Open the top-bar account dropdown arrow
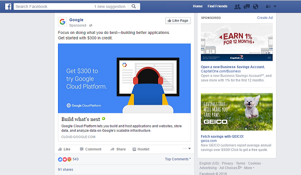The height and width of the screenshot is (175, 301). tap(275, 7)
